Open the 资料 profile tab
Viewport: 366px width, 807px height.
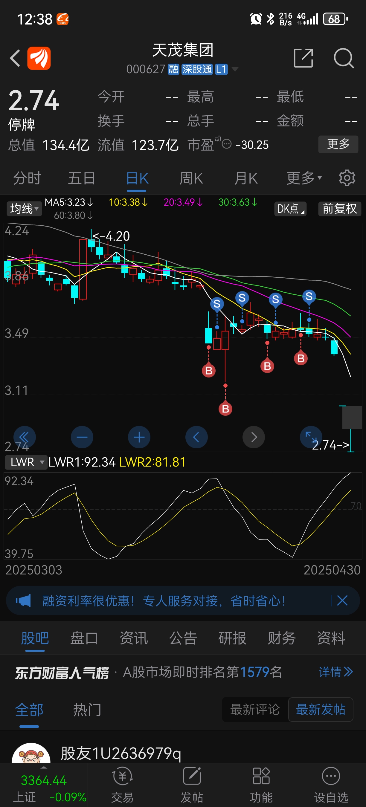pyautogui.click(x=331, y=638)
